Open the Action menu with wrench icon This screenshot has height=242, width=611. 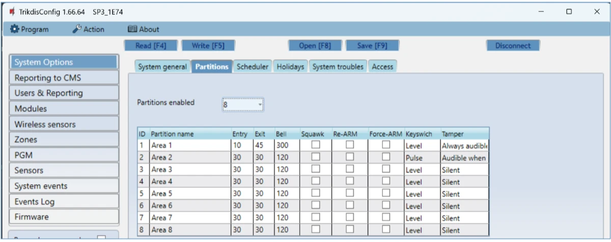pyautogui.click(x=88, y=30)
